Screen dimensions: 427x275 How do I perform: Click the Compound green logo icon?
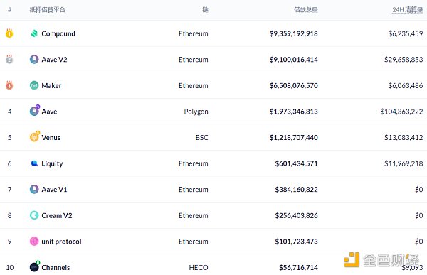coord(34,33)
